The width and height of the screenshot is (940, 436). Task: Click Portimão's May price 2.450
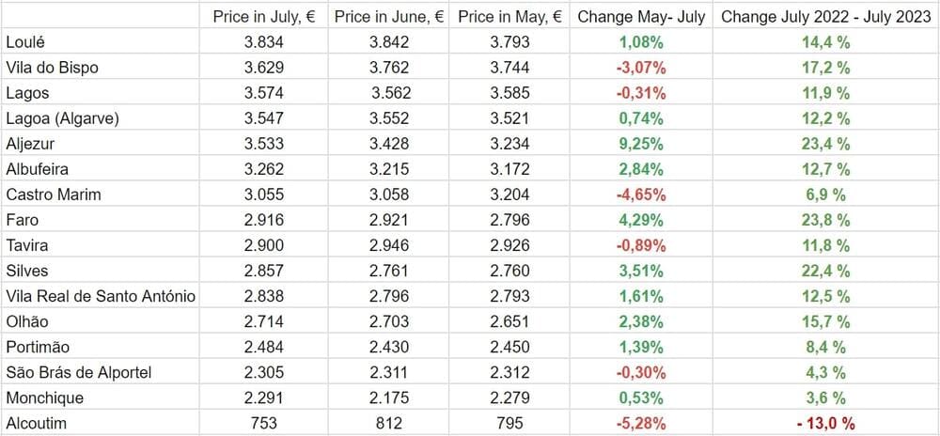pos(510,347)
